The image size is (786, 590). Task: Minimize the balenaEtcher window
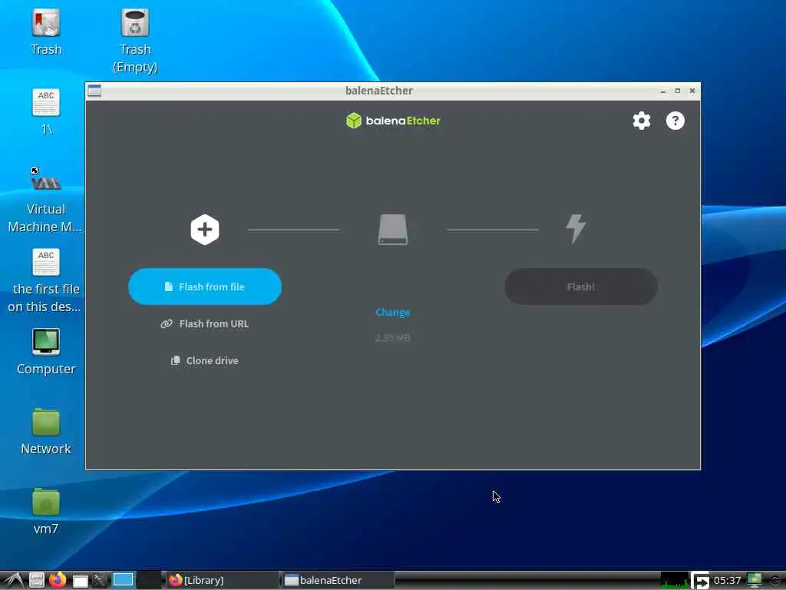coord(662,91)
